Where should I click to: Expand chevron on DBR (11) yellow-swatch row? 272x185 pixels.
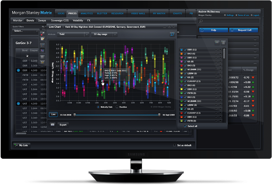216,89
